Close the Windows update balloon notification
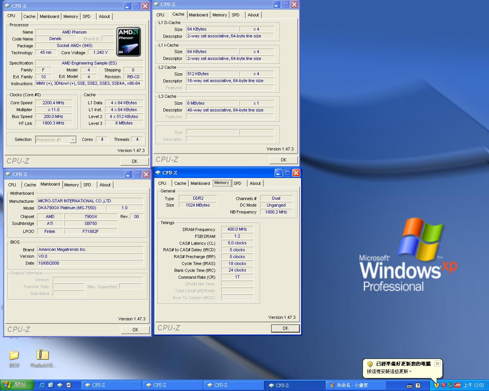This screenshot has height=391, width=489. pos(437,364)
